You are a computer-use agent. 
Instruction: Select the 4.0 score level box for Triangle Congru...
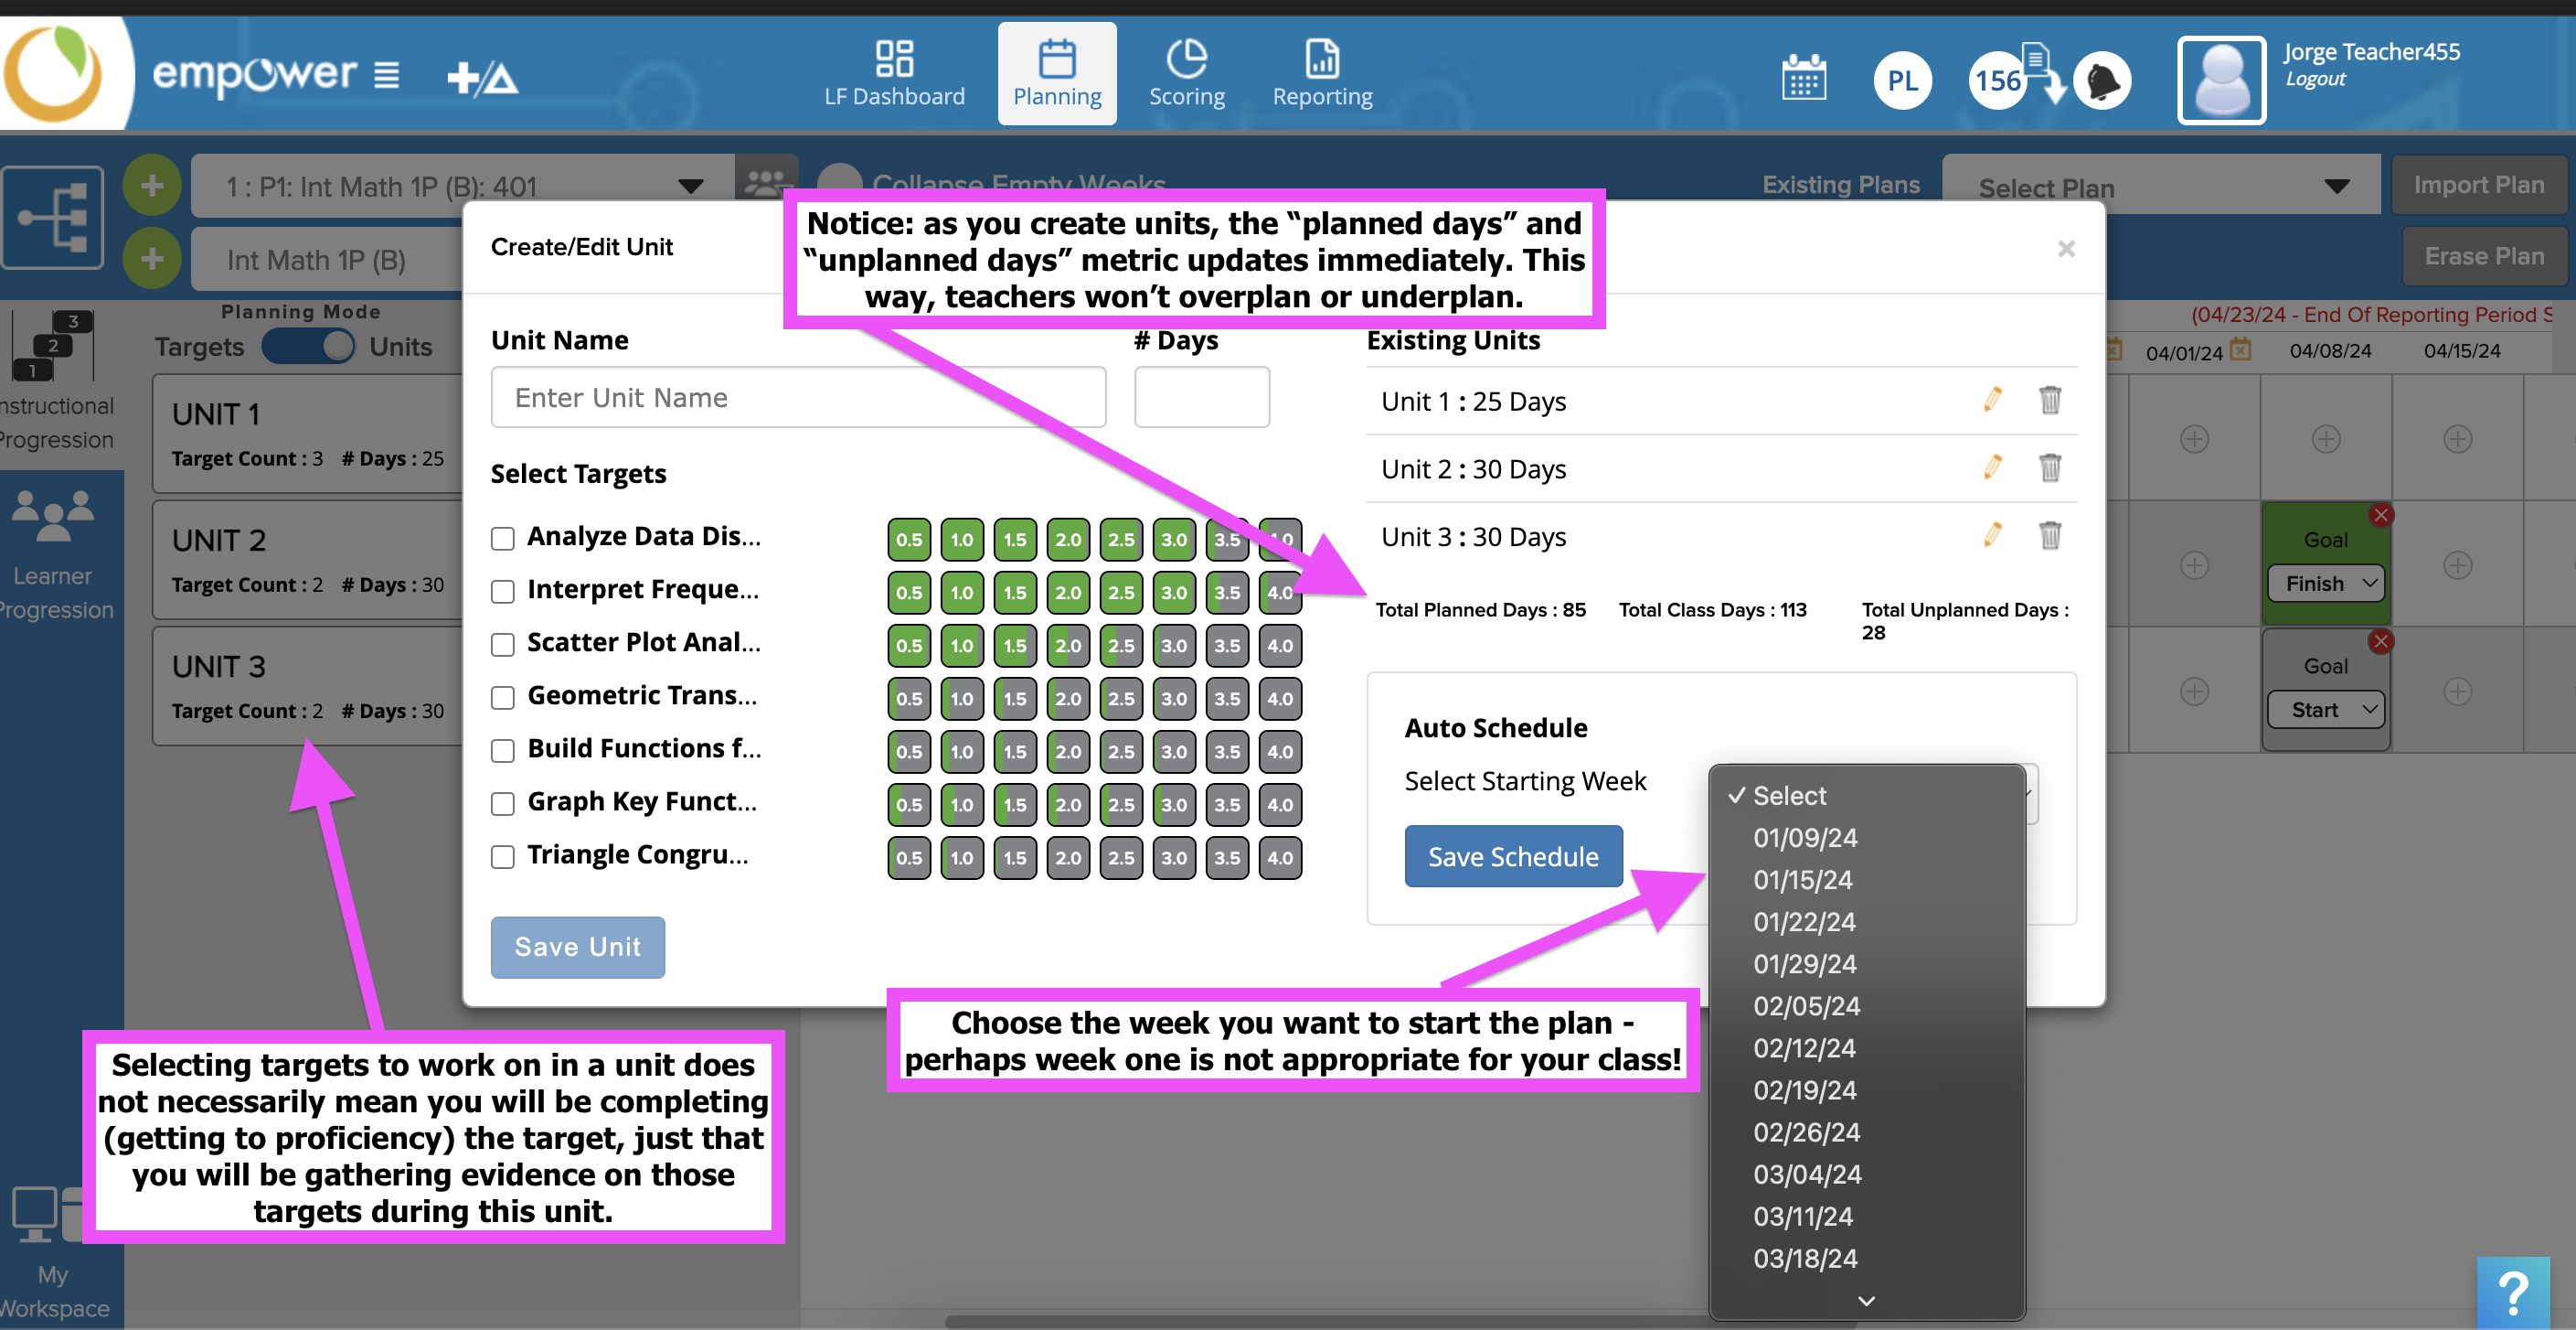click(1280, 858)
